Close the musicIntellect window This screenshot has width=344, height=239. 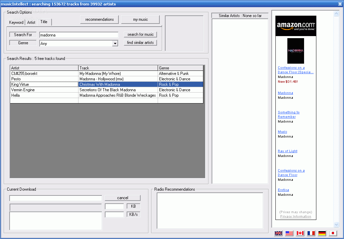[341, 4]
